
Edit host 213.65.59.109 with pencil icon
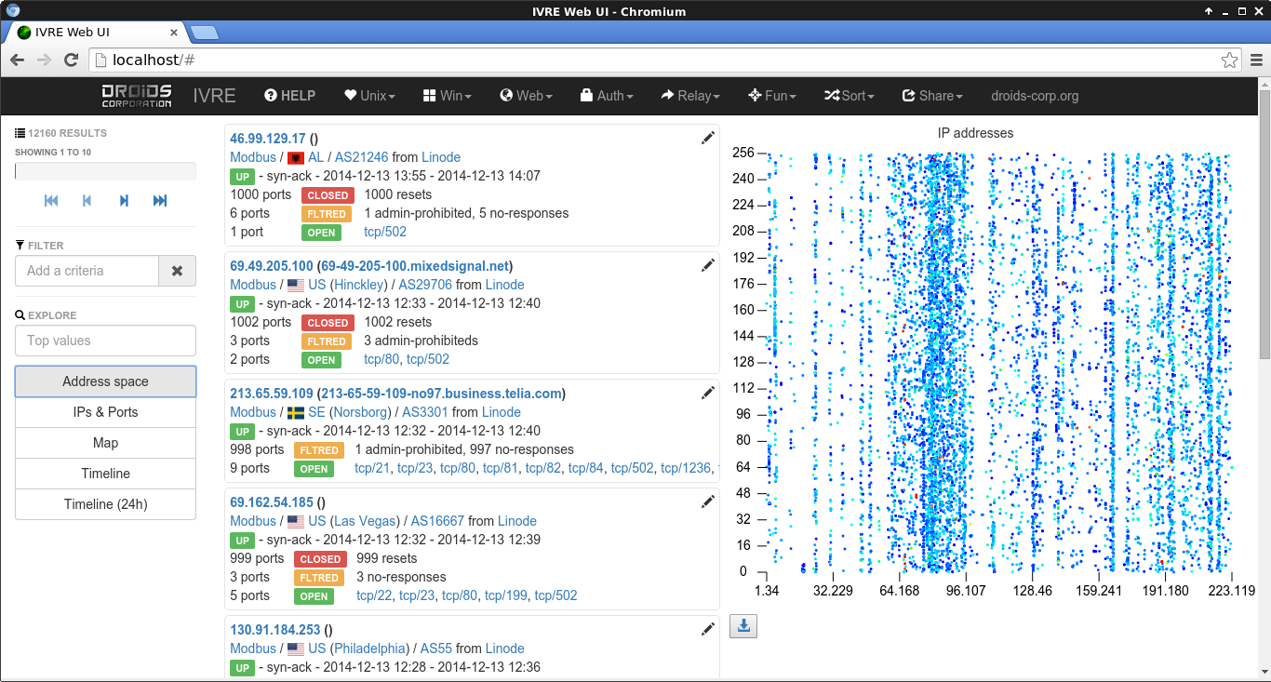(708, 393)
